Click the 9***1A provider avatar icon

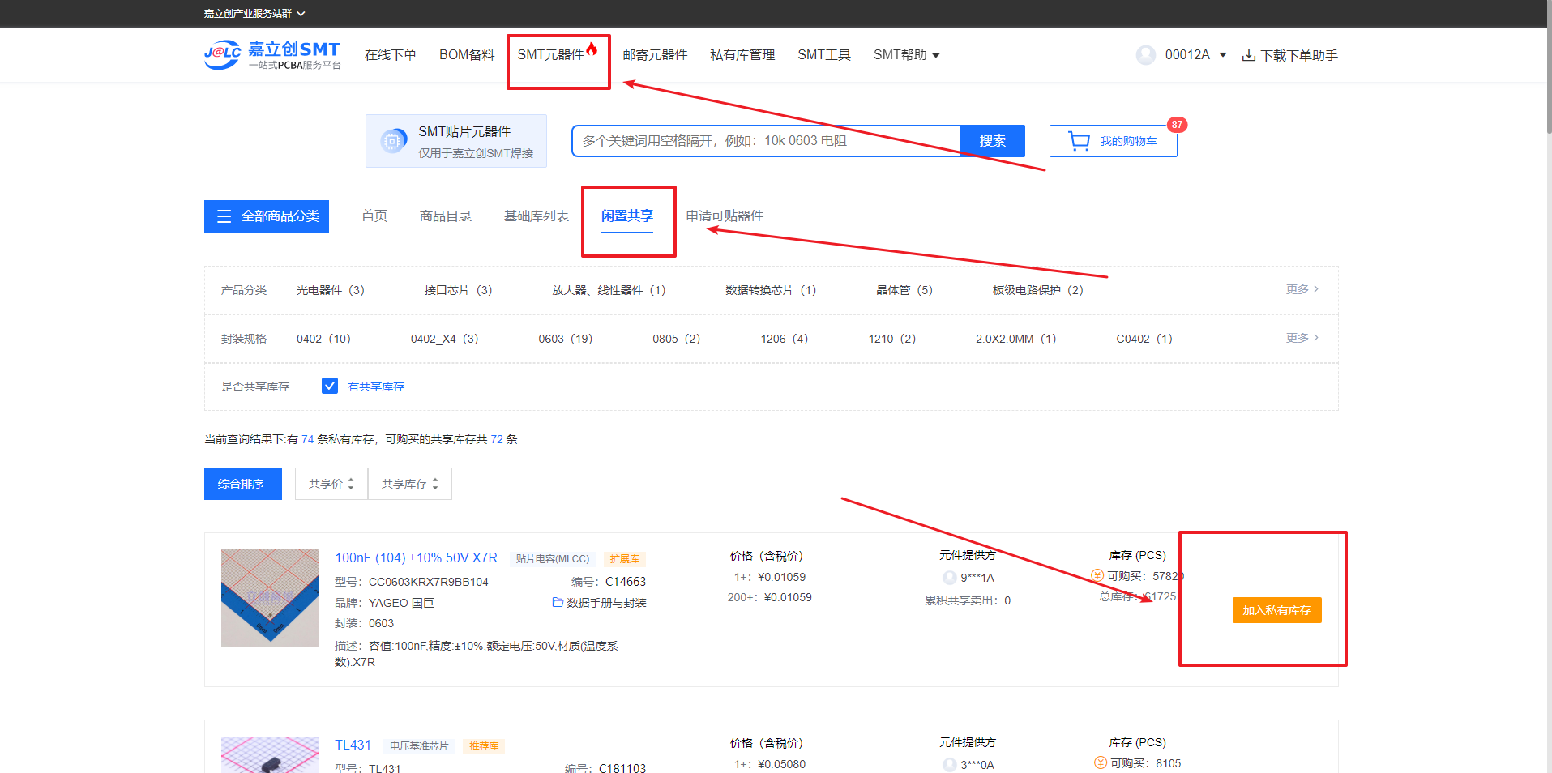click(x=950, y=578)
